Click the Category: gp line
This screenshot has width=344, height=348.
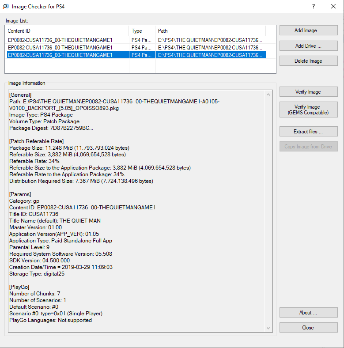(24, 201)
